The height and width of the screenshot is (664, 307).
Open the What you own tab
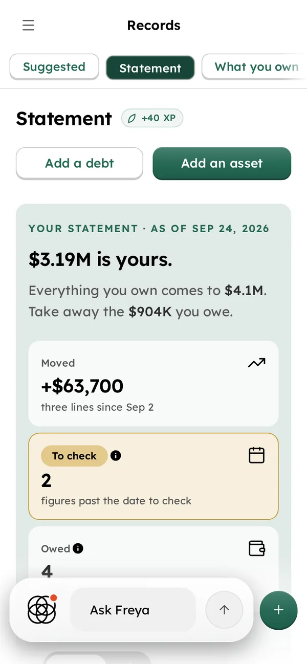point(254,67)
